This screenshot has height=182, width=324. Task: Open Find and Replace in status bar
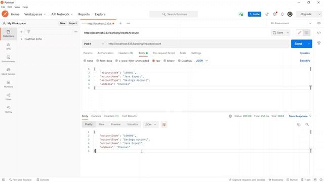coord(20,180)
